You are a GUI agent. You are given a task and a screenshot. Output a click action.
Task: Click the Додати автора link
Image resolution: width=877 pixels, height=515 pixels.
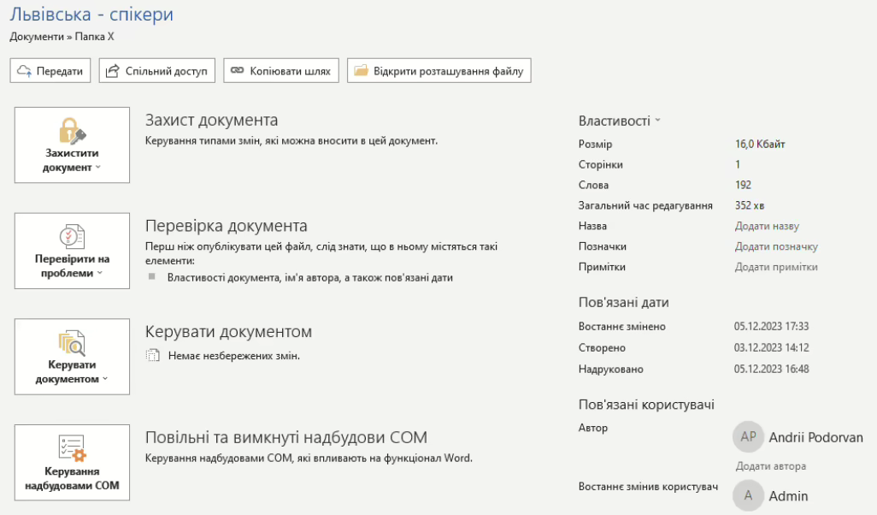770,466
